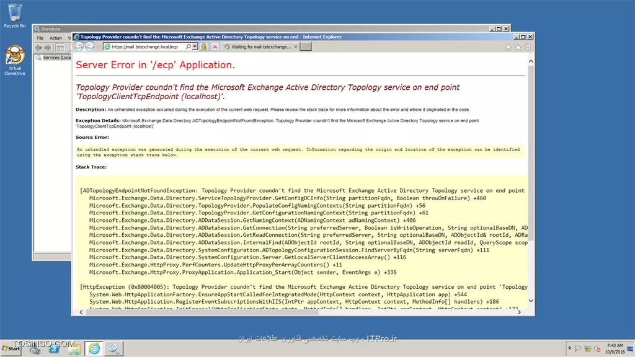Image resolution: width=635 pixels, height=357 pixels.
Task: Click the down arrow of the page scrollbar
Action: [531, 301]
